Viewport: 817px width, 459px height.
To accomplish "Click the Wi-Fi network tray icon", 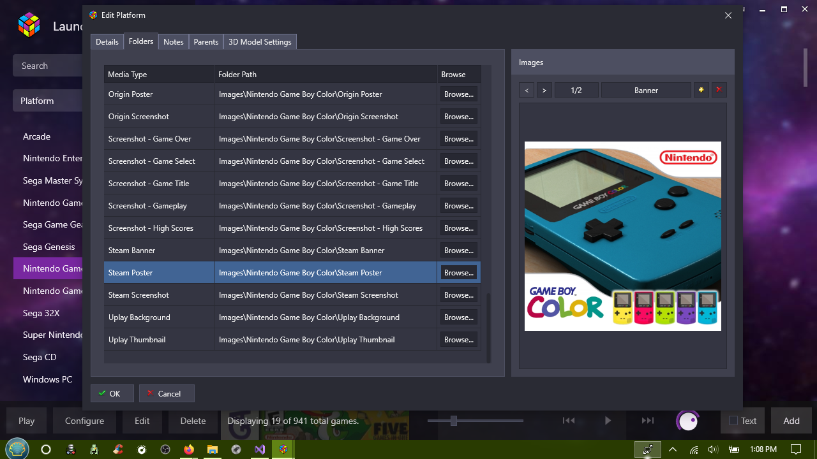I will (694, 449).
